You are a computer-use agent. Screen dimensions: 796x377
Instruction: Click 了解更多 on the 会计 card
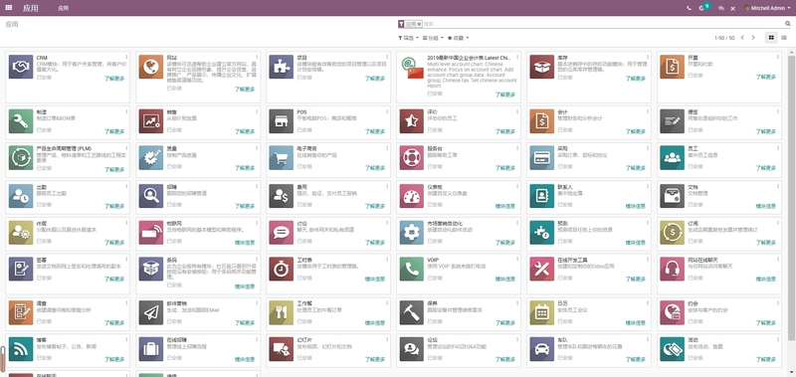pyautogui.click(x=636, y=131)
